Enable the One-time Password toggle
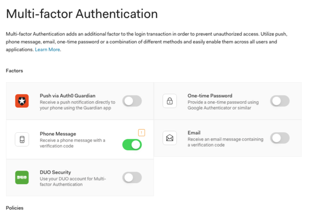This screenshot has height=211, width=320. 280,101
